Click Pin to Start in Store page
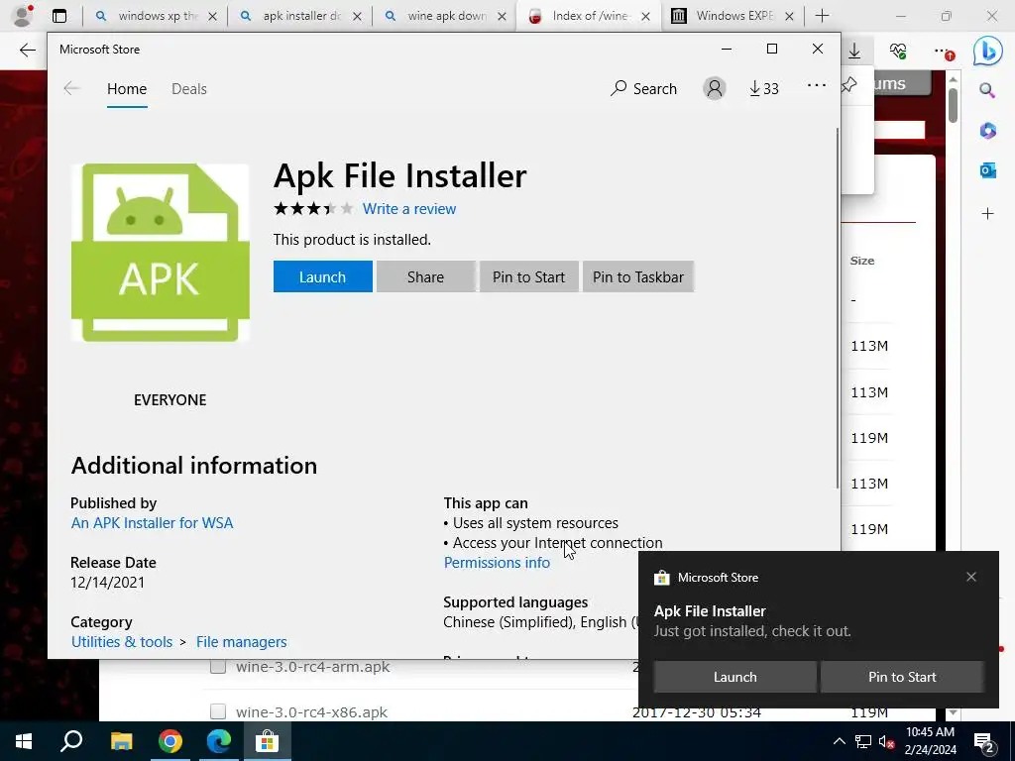Viewport: 1015px width, 761px height. (x=528, y=277)
